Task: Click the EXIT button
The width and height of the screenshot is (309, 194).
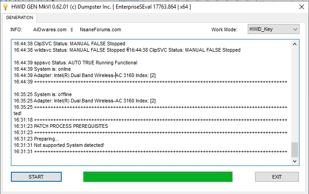Action: (x=277, y=177)
